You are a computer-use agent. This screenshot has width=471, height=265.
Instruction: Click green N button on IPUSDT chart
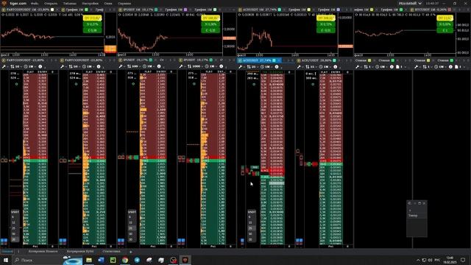coord(210,24)
